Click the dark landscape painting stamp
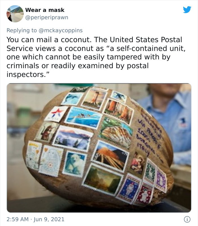 pyautogui.click(x=103, y=179)
